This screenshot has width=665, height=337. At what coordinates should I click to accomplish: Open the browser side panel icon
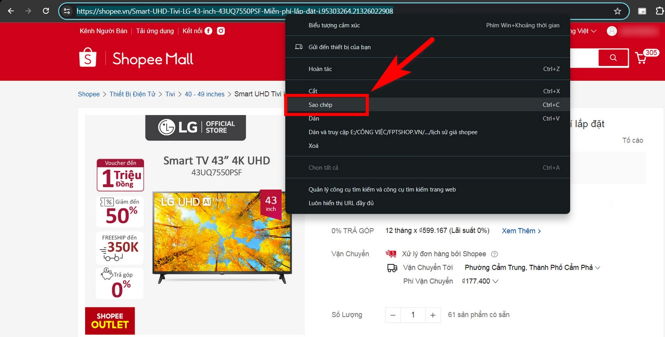[x=642, y=11]
